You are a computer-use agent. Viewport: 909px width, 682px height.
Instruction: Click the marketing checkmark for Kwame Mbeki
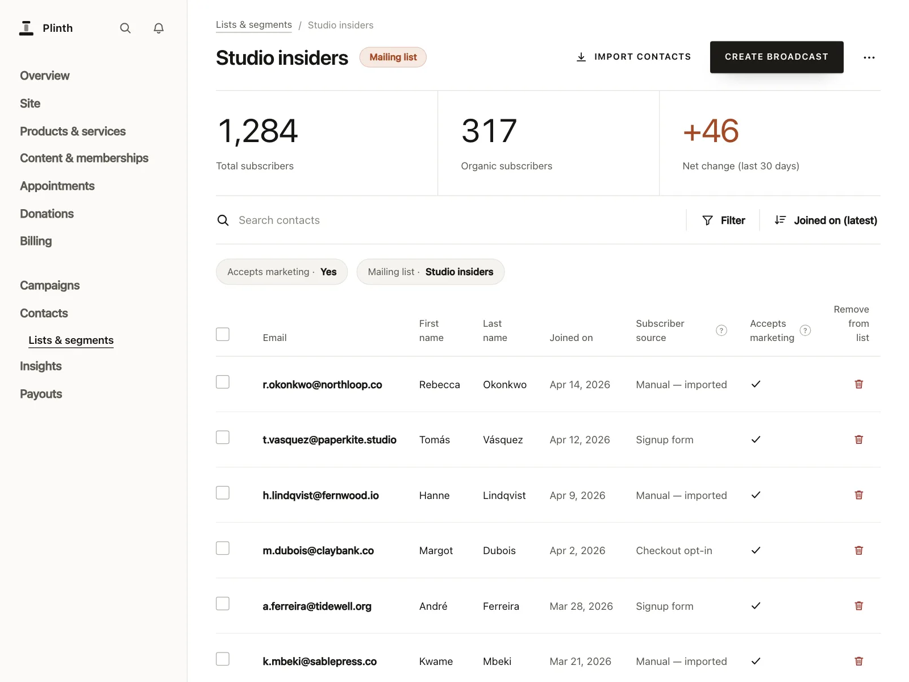click(756, 661)
